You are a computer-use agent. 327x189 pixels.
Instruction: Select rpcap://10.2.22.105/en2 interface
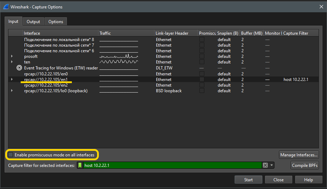click(x=46, y=85)
